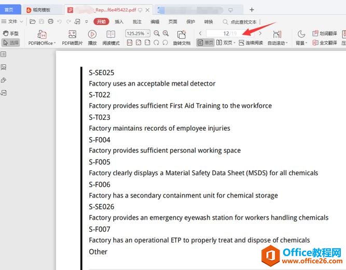Click the text S-SE025
346x270 pixels.
pos(102,73)
